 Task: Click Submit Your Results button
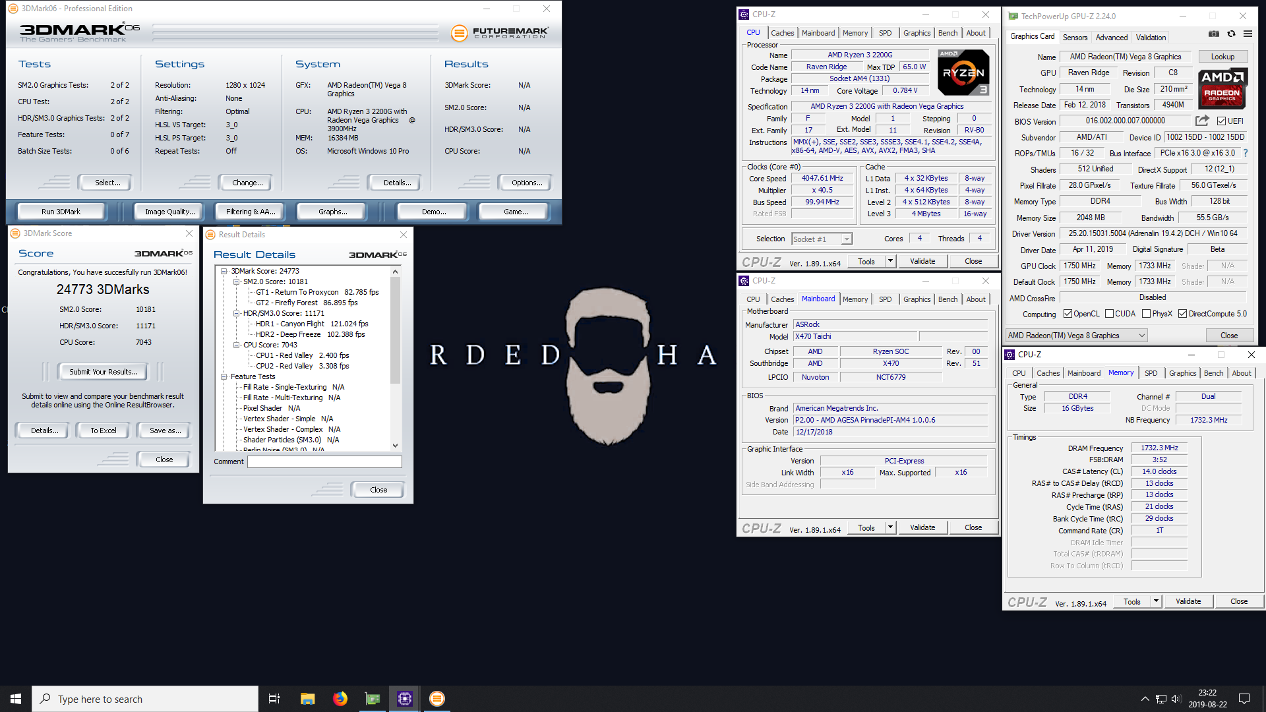pos(104,372)
